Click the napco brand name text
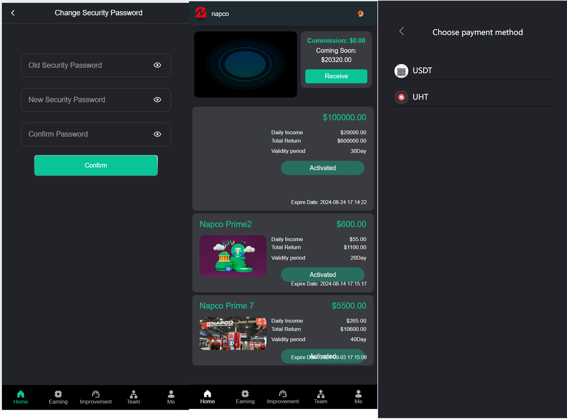Image resolution: width=567 pixels, height=419 pixels. point(220,14)
